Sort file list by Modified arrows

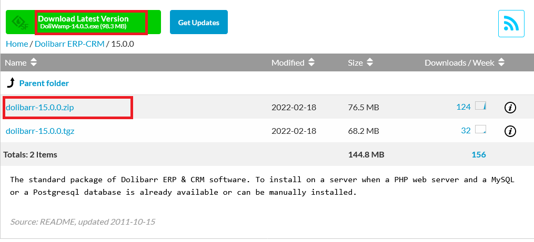(x=311, y=62)
